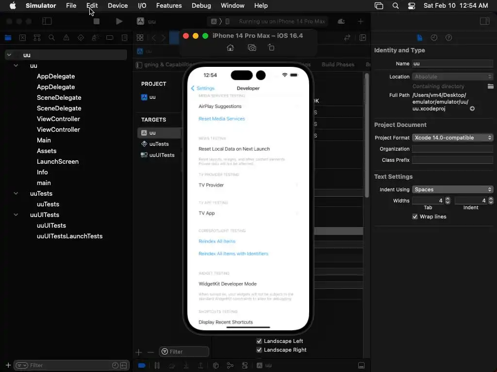
Task: Click the add editor split icon
Action: click(x=363, y=38)
